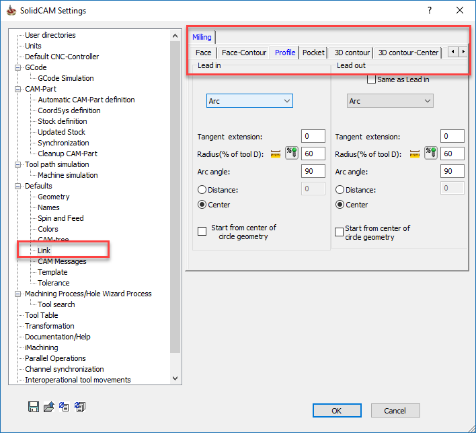Click the Lead in radius ruler icon
Image resolution: width=476 pixels, height=433 pixels.
[276, 154]
